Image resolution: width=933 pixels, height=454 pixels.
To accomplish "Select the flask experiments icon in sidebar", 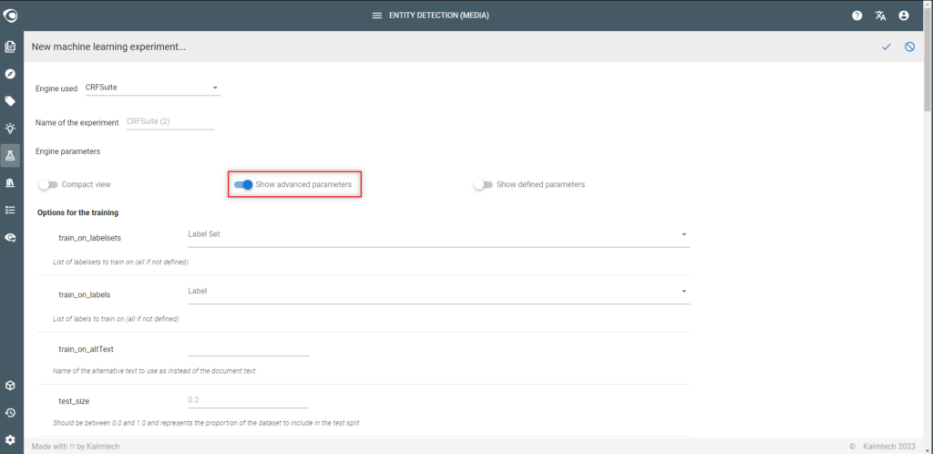I will coord(9,155).
